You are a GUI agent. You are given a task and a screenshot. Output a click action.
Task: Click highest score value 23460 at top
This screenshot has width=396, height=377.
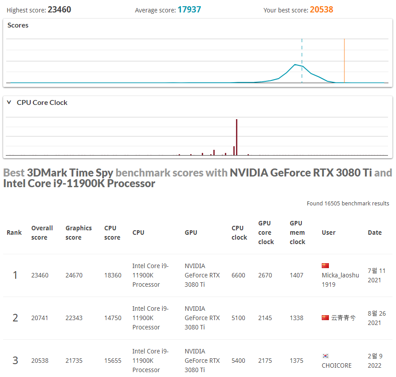point(60,10)
